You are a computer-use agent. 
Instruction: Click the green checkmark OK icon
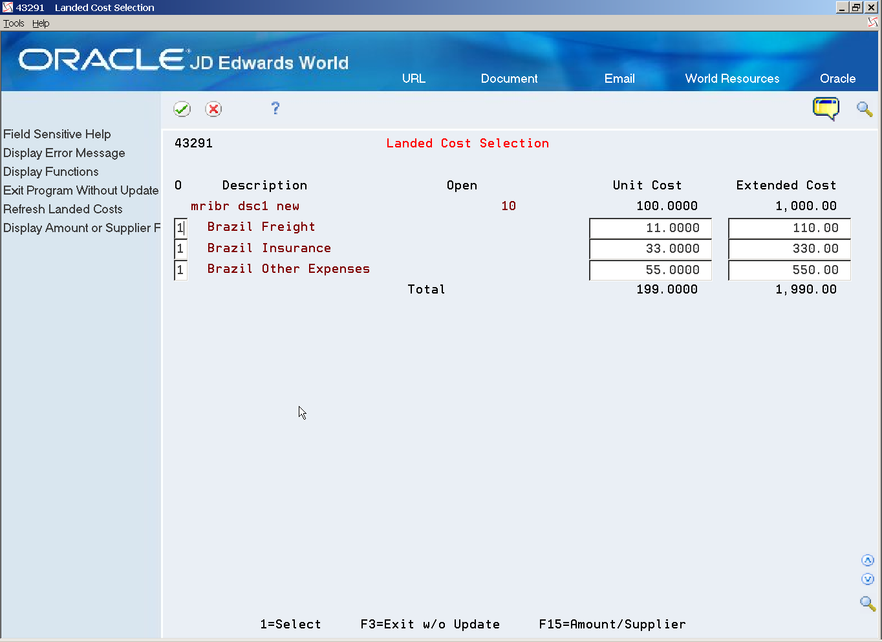pyautogui.click(x=182, y=109)
